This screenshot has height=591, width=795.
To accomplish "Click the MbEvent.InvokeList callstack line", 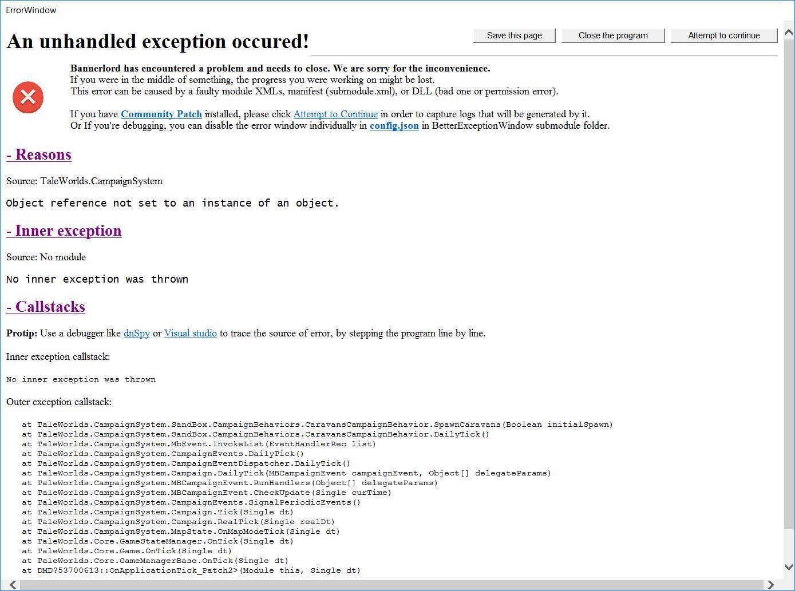I will tap(199, 444).
